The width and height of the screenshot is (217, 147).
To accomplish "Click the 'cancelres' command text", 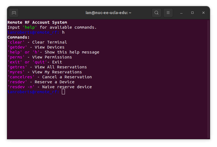I will (21, 77).
